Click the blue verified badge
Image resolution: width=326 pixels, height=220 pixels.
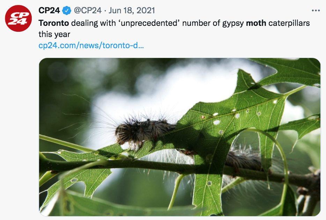pyautogui.click(x=67, y=10)
